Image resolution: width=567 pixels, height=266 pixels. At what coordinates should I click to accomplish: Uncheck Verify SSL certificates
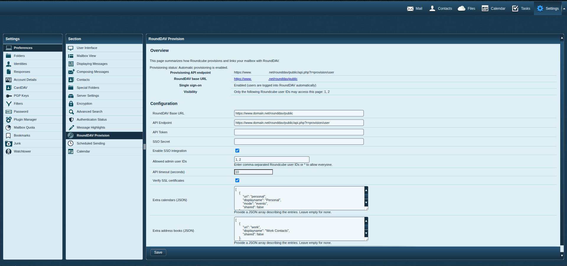click(237, 180)
